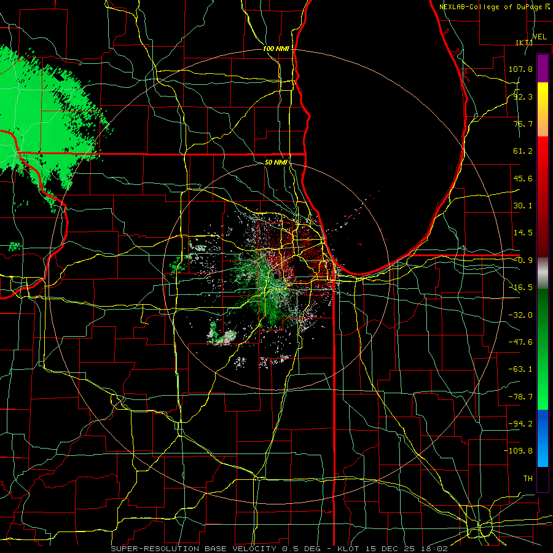Viewport: 553px width, 553px height.
Task: Select the 92.3 legend value
Action: 523,96
